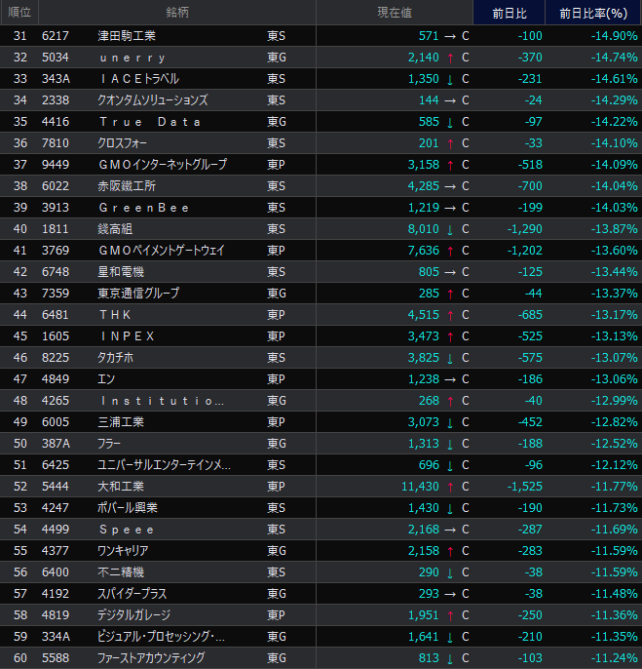Select GMOペイメントゲートウェイ stock name
Image resolution: width=642 pixels, height=669 pixels.
pos(161,251)
